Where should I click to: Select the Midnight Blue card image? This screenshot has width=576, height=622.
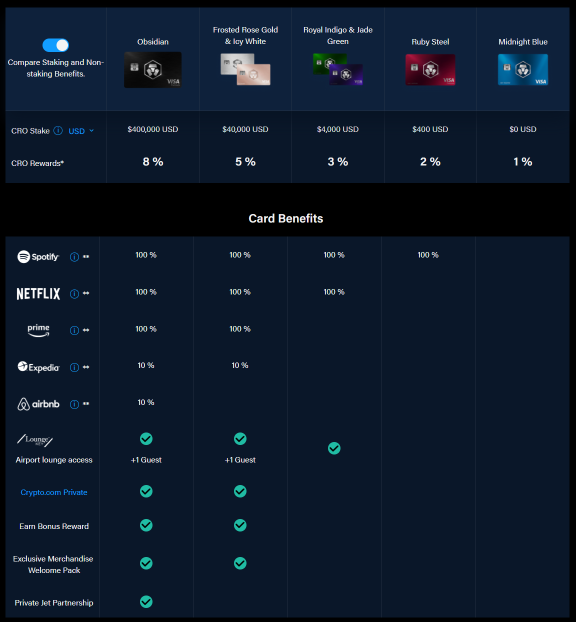(x=523, y=70)
